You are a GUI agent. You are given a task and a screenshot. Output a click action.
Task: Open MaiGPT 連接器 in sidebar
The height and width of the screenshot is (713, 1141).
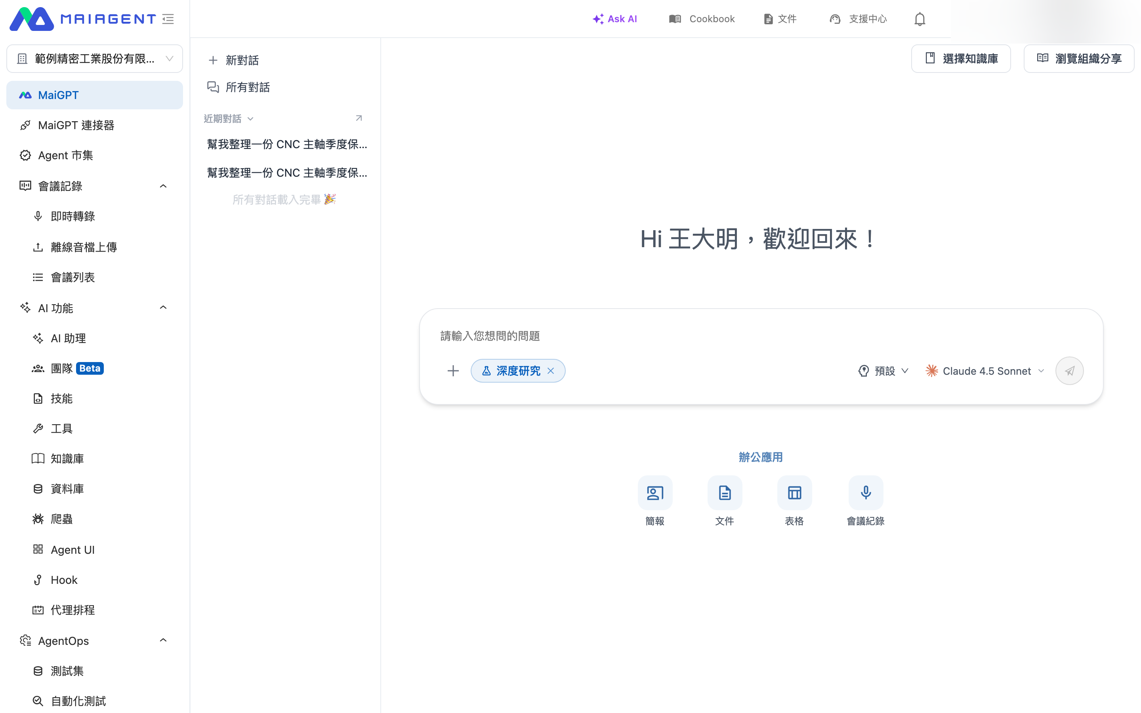coord(94,125)
